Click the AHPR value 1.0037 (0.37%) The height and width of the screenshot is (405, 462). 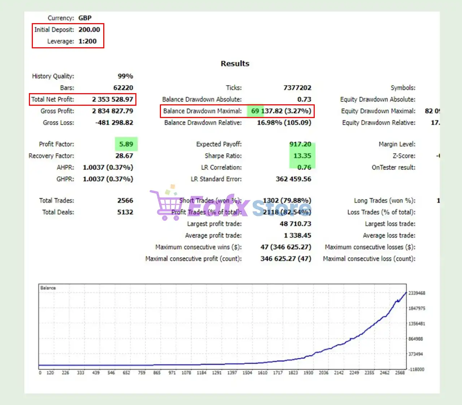pyautogui.click(x=108, y=167)
